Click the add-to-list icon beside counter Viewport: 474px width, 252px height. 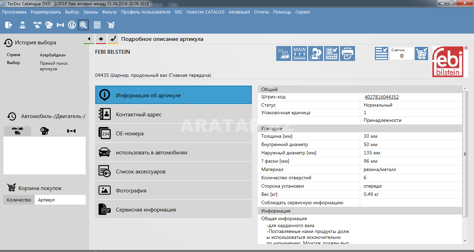click(x=381, y=54)
